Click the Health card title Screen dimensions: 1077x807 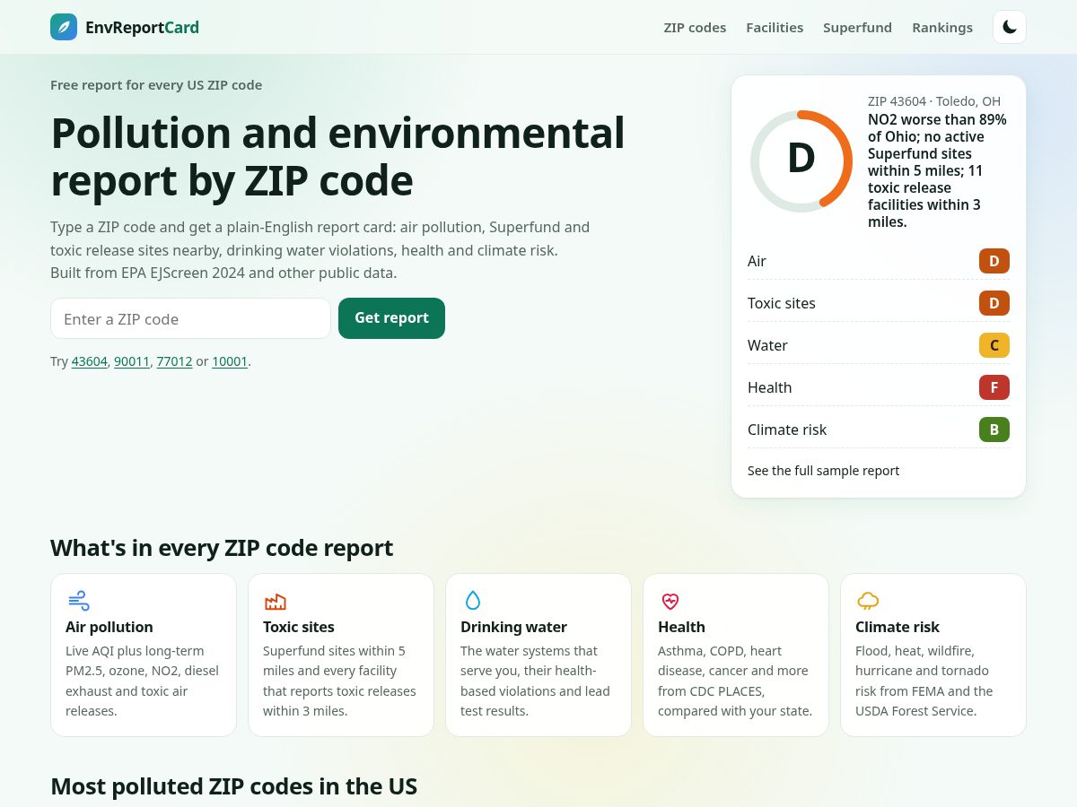coord(681,627)
